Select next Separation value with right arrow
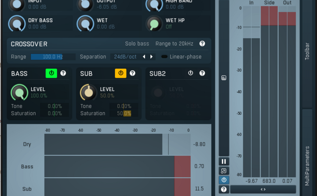317x196 pixels. (x=152, y=56)
